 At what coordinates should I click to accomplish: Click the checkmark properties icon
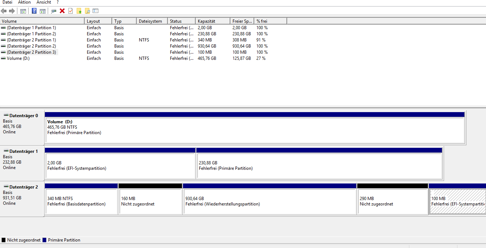click(x=70, y=11)
